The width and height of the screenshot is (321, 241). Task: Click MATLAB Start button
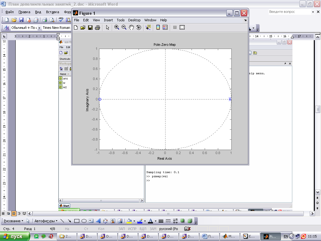pos(65,206)
